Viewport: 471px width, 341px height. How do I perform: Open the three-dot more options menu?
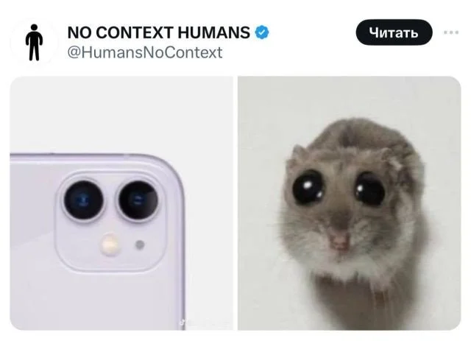451,32
